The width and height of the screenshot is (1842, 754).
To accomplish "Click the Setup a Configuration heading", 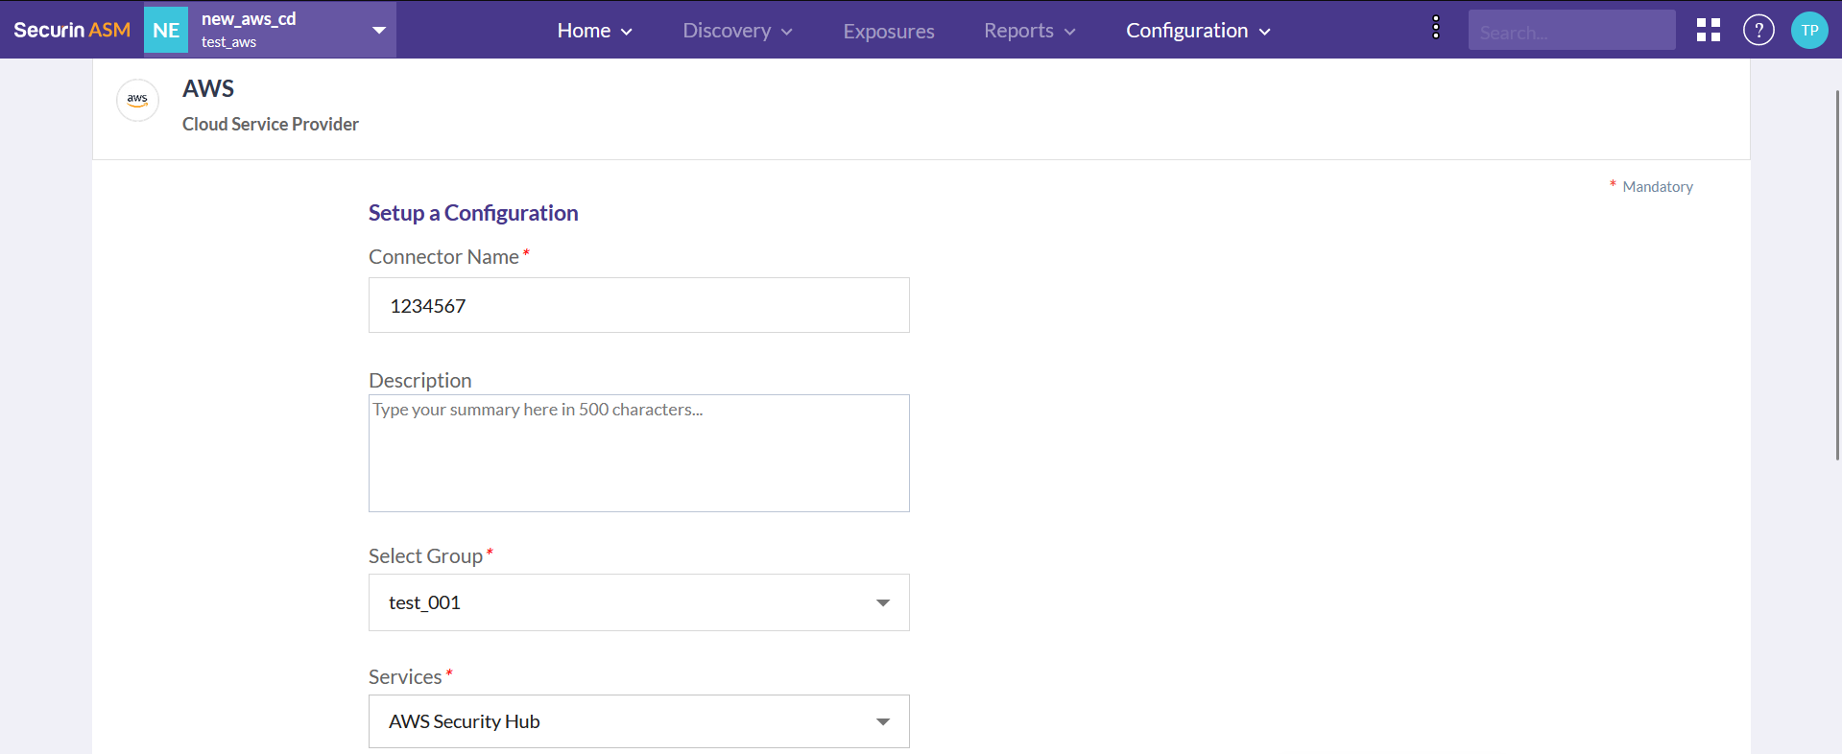I will coord(473,213).
